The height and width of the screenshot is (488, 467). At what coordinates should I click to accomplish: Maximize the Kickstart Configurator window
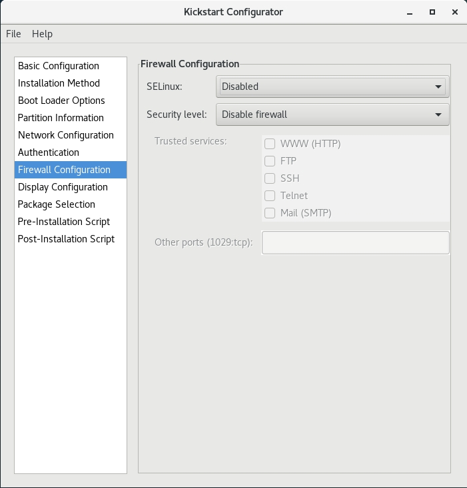coord(432,12)
